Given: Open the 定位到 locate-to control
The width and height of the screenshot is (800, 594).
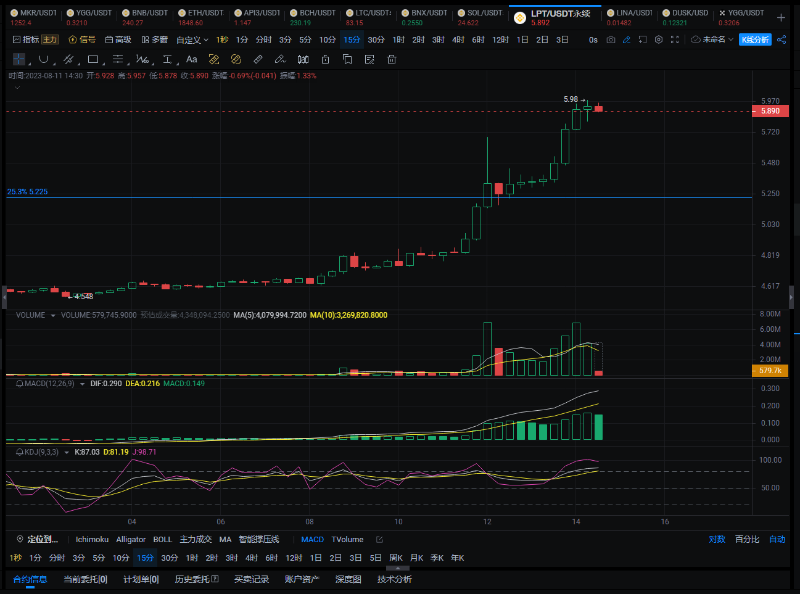Looking at the screenshot, I should tap(37, 539).
